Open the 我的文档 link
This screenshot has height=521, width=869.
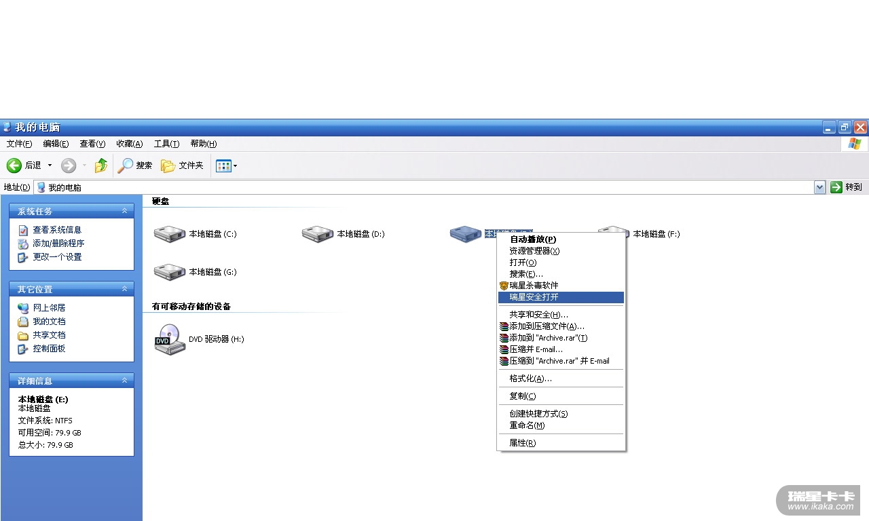[x=49, y=322]
